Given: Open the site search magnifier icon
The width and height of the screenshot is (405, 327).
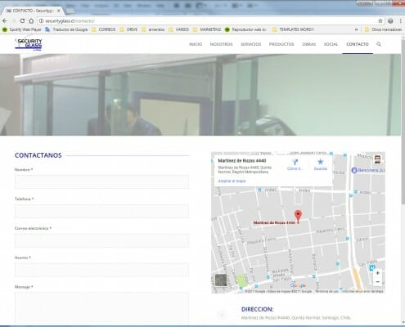Looking at the screenshot, I should tap(379, 44).
